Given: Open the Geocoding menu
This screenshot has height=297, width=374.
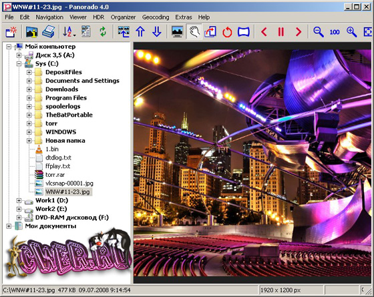Looking at the screenshot, I should pyautogui.click(x=156, y=17).
